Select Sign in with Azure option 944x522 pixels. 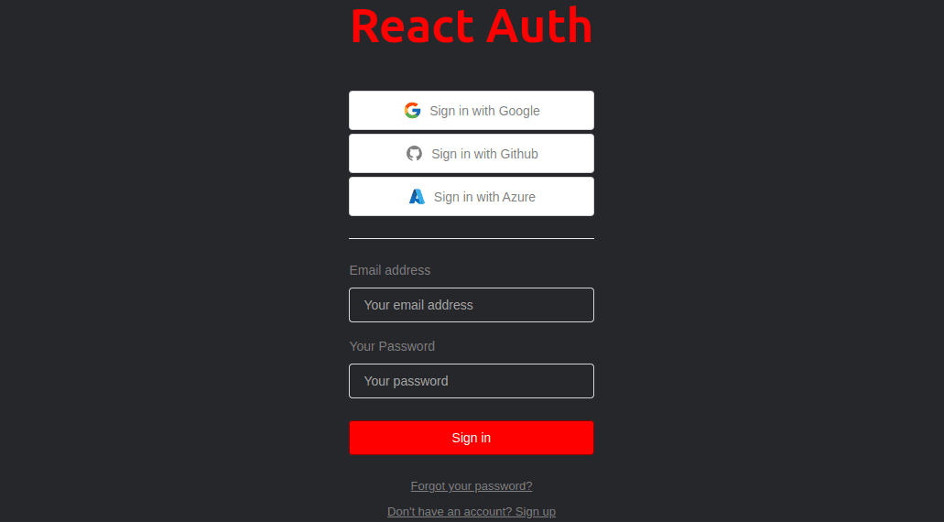coord(472,196)
